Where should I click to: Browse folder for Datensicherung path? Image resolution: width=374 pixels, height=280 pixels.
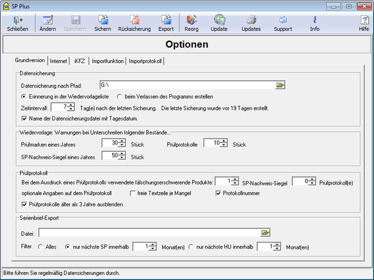pos(280,85)
